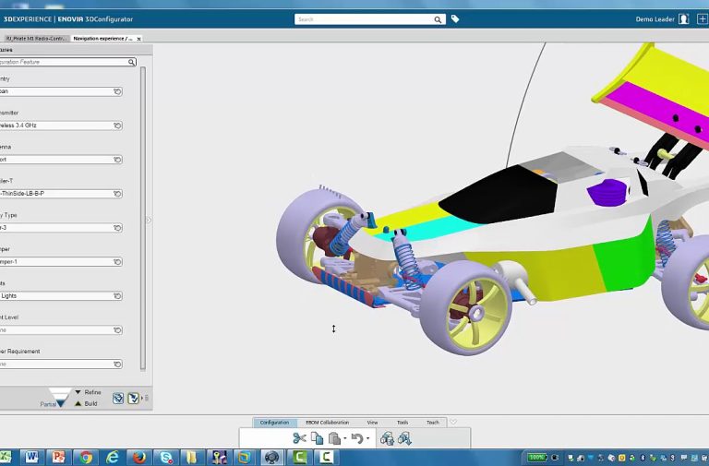Toggle the Partial filter funnel
The height and width of the screenshot is (466, 709).
pos(60,398)
